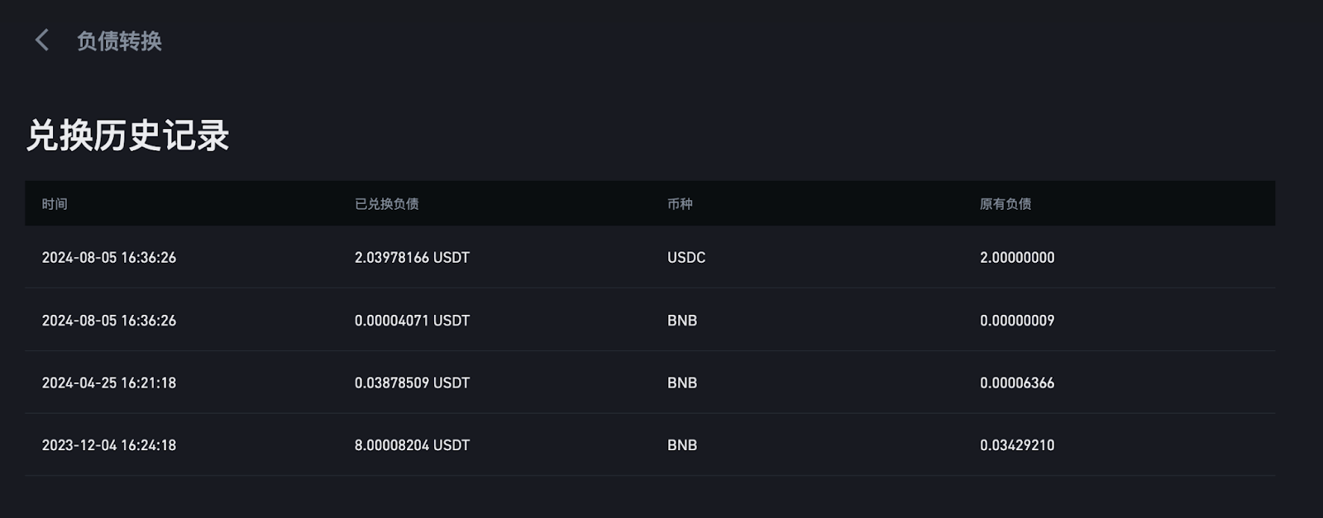
Task: Select the 0.03878509 USDT amount
Action: (x=412, y=383)
